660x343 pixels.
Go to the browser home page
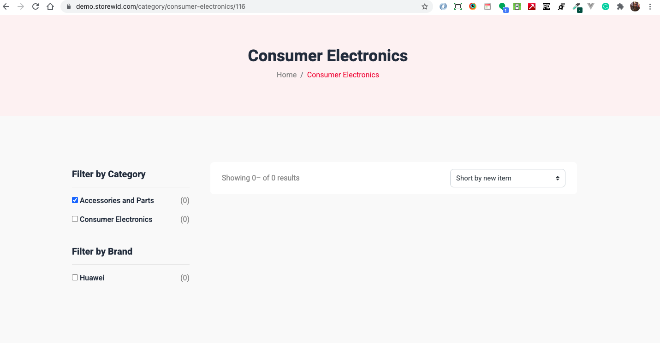50,7
